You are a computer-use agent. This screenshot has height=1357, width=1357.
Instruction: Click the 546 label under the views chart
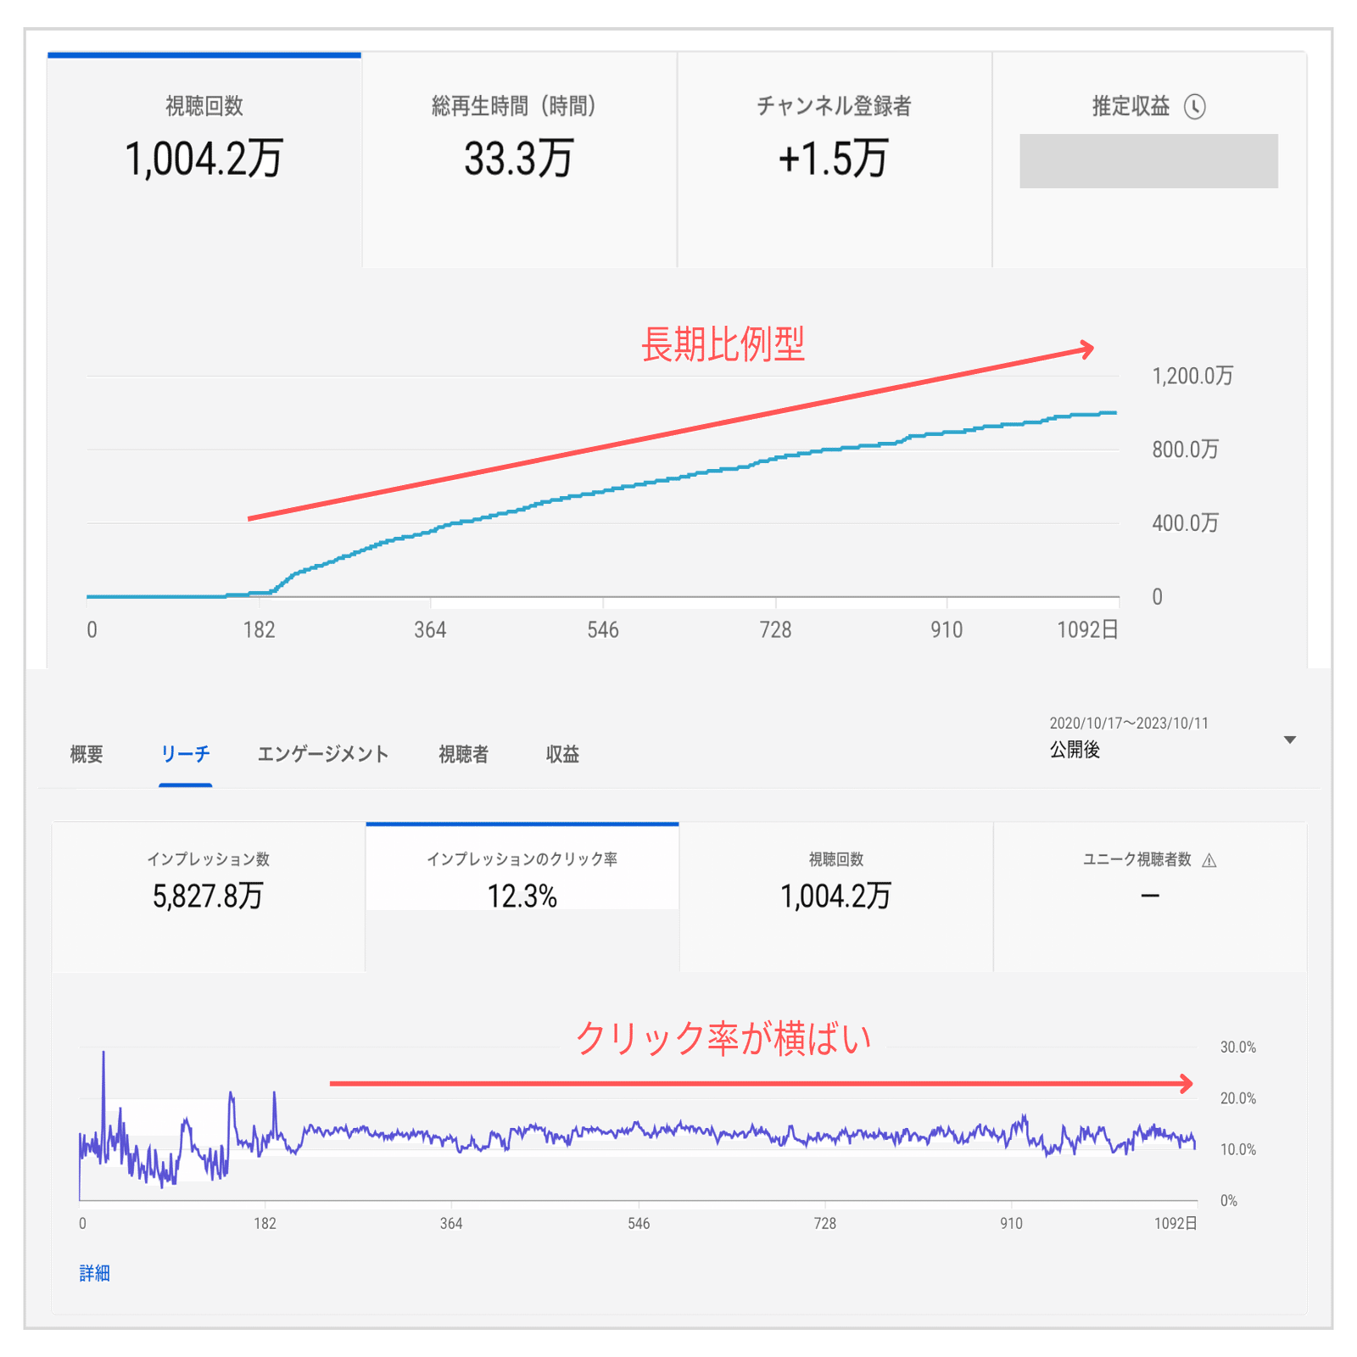coord(603,630)
